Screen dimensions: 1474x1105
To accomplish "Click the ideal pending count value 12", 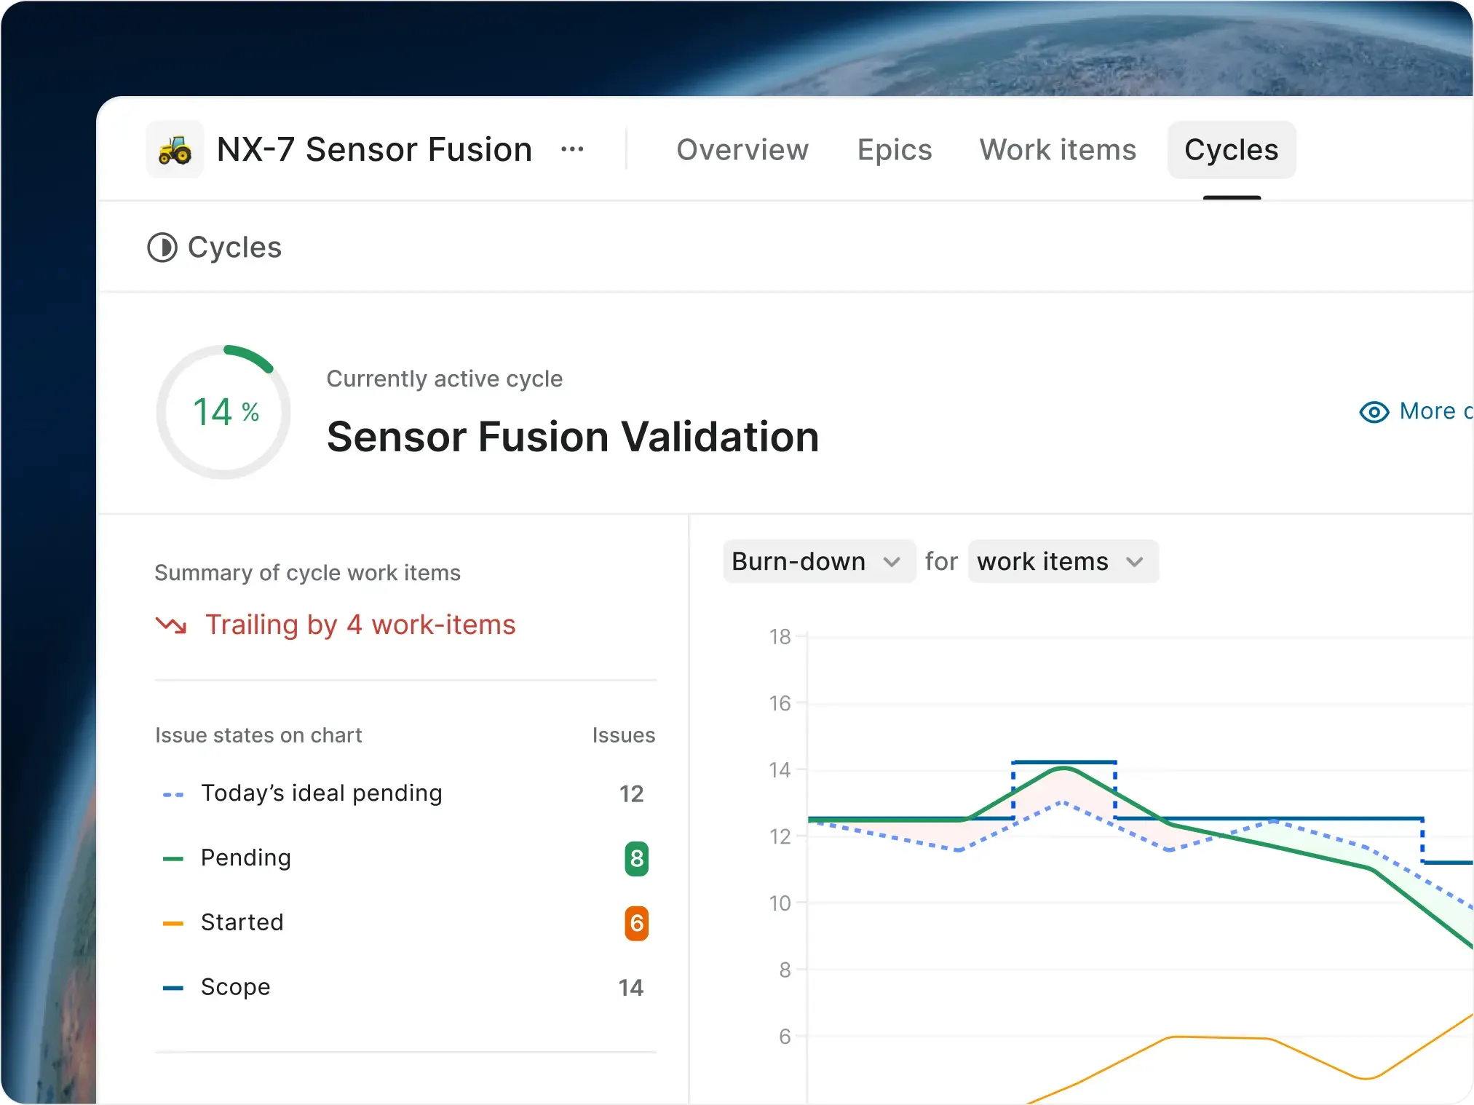I will pos(631,794).
